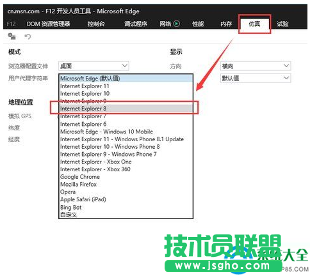Image resolution: width=310 pixels, height=276 pixels.
Task: Click the 模拟 GPS label
Action: click(x=20, y=116)
